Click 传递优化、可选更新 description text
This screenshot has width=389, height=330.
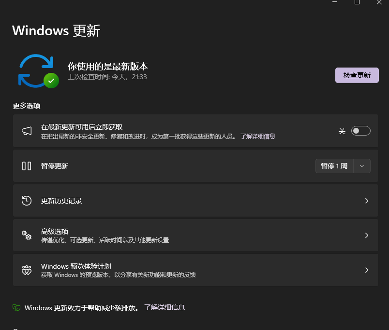click(x=105, y=240)
